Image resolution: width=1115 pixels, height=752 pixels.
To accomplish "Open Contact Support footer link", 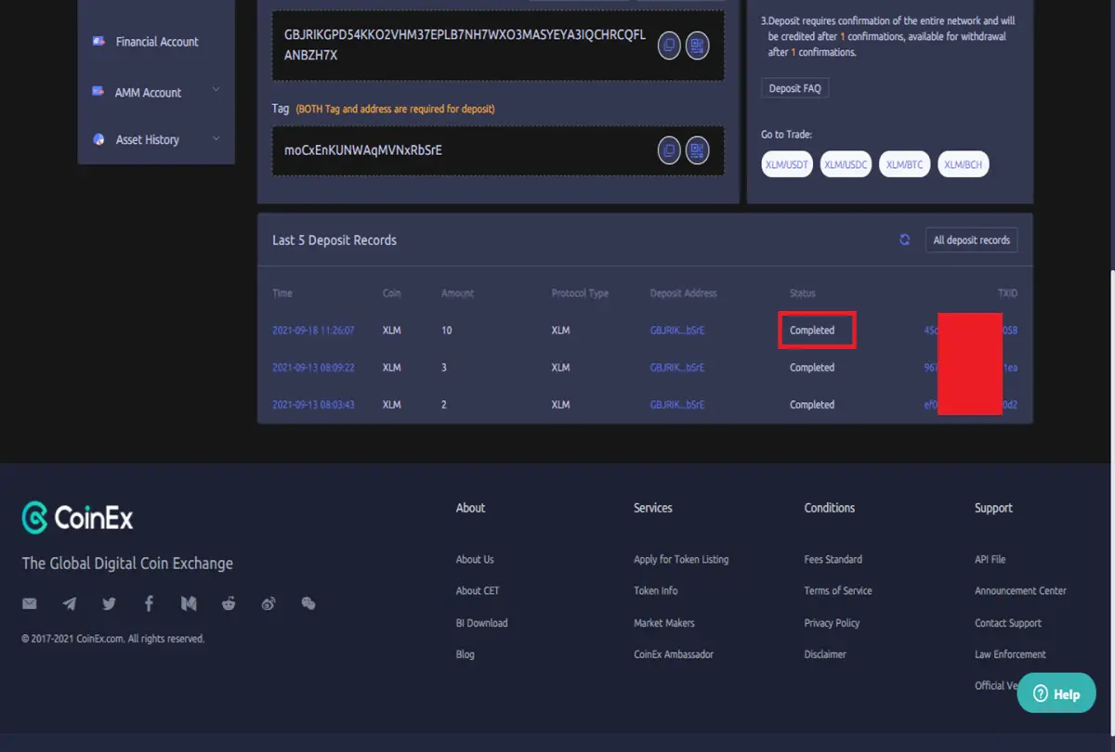I will coord(1008,623).
